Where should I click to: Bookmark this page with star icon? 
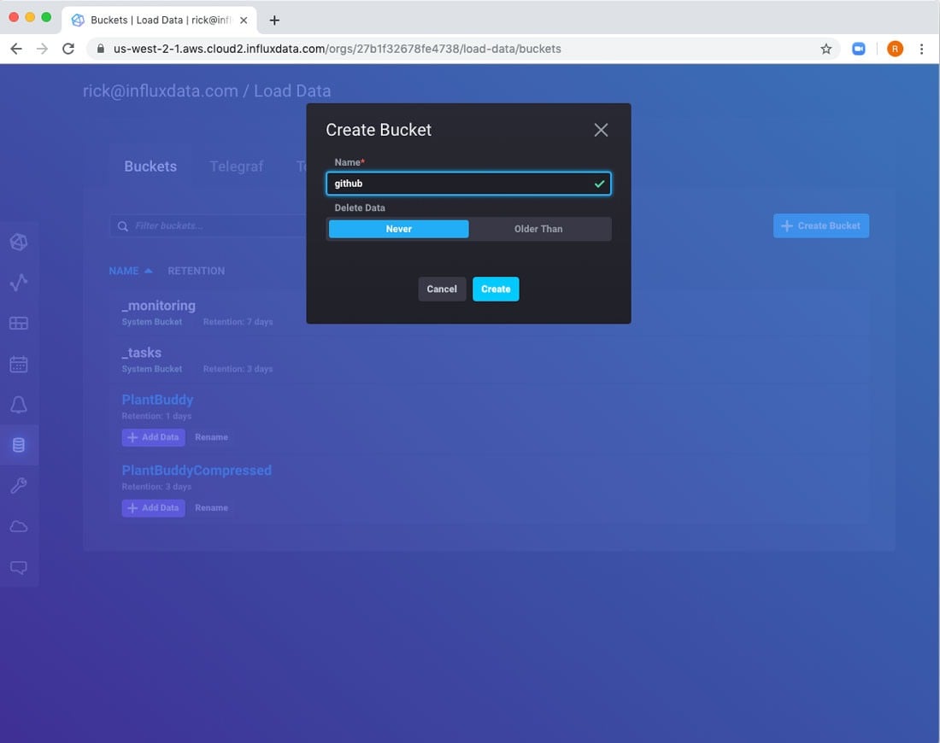(825, 49)
